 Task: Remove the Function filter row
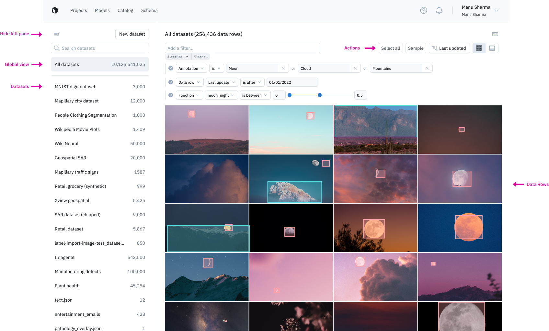click(x=171, y=95)
